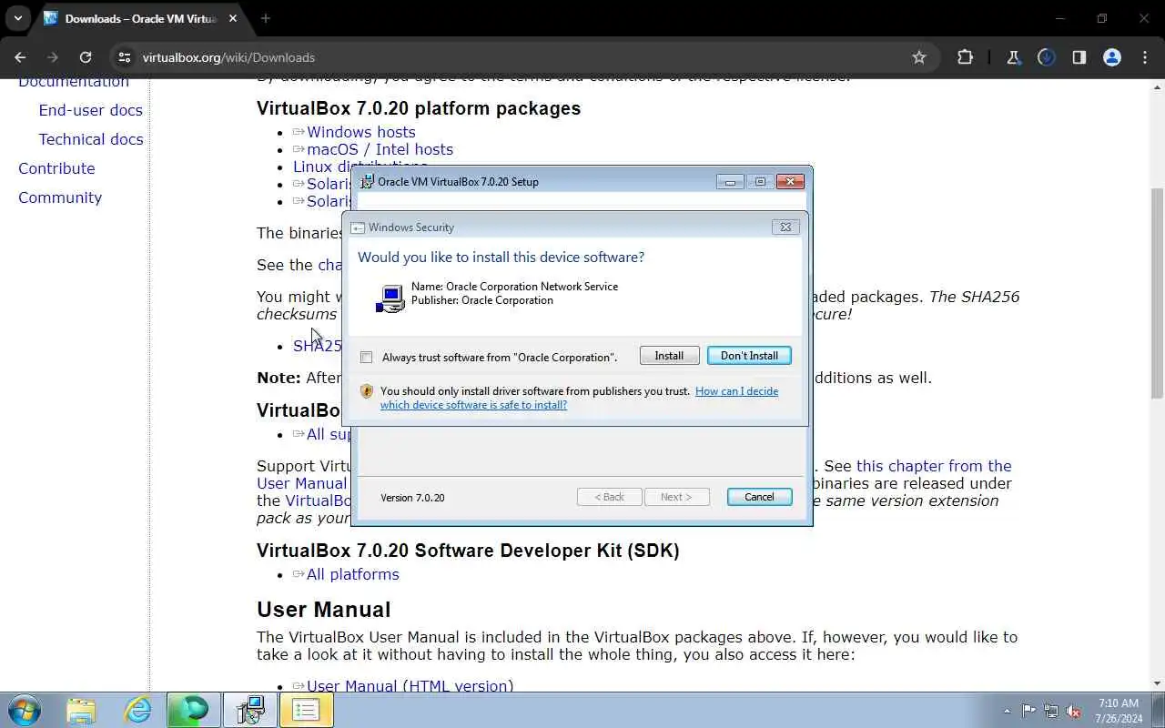The image size is (1165, 728).
Task: Click scrollbar down arrow of page
Action: click(1157, 683)
